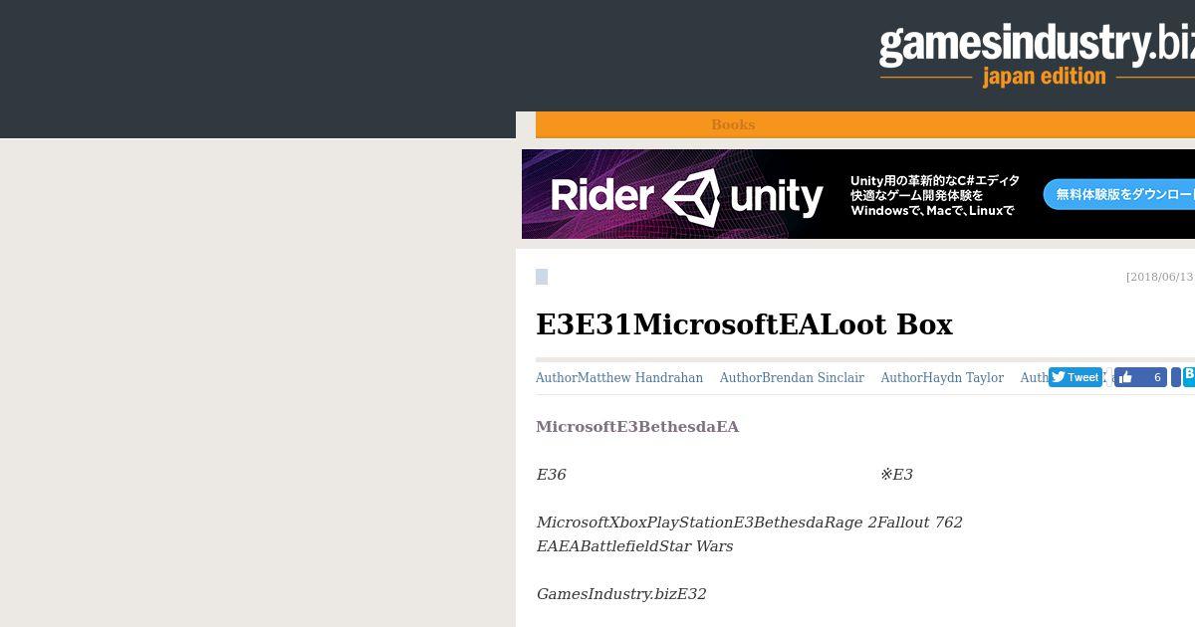Image resolution: width=1195 pixels, height=627 pixels.
Task: Click the article headline ending in Loot Box
Action: pyautogui.click(x=744, y=324)
